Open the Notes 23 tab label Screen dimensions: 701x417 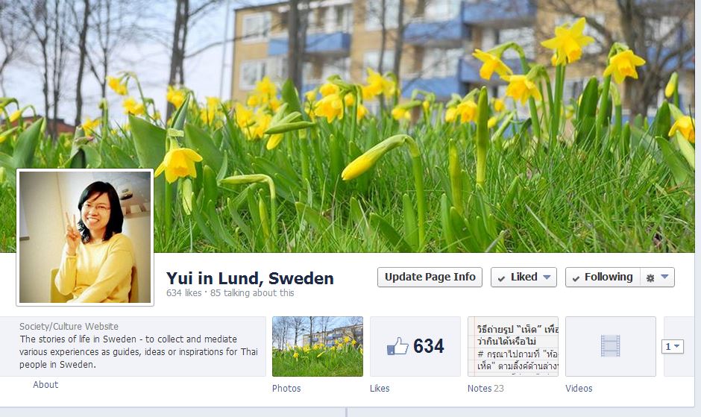tap(485, 389)
